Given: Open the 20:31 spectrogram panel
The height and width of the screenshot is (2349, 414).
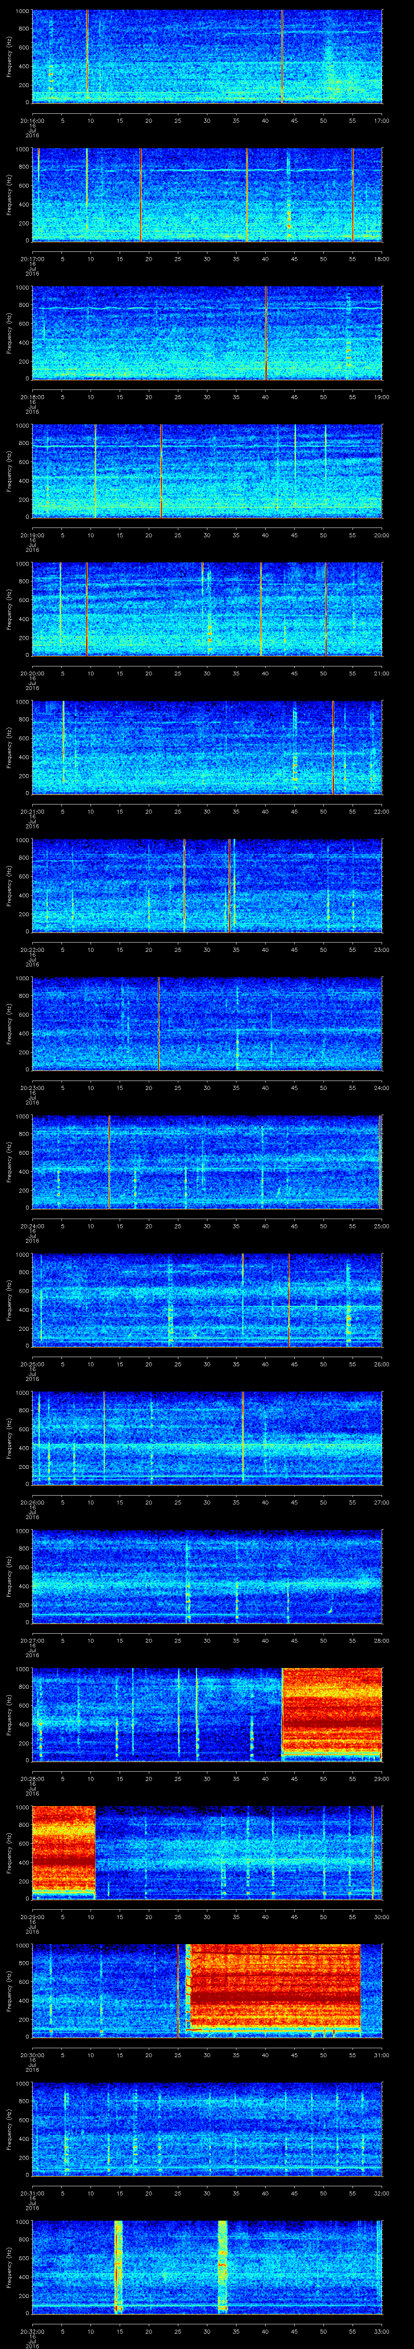Looking at the screenshot, I should pyautogui.click(x=207, y=2128).
